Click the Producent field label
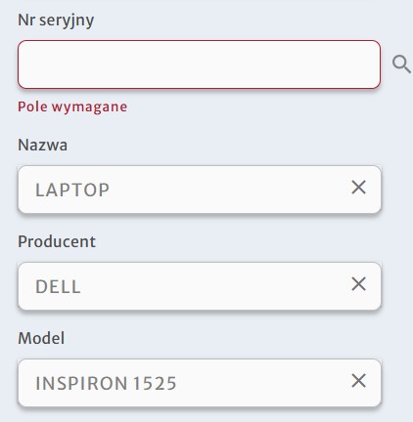This screenshot has height=422, width=413. tap(57, 241)
